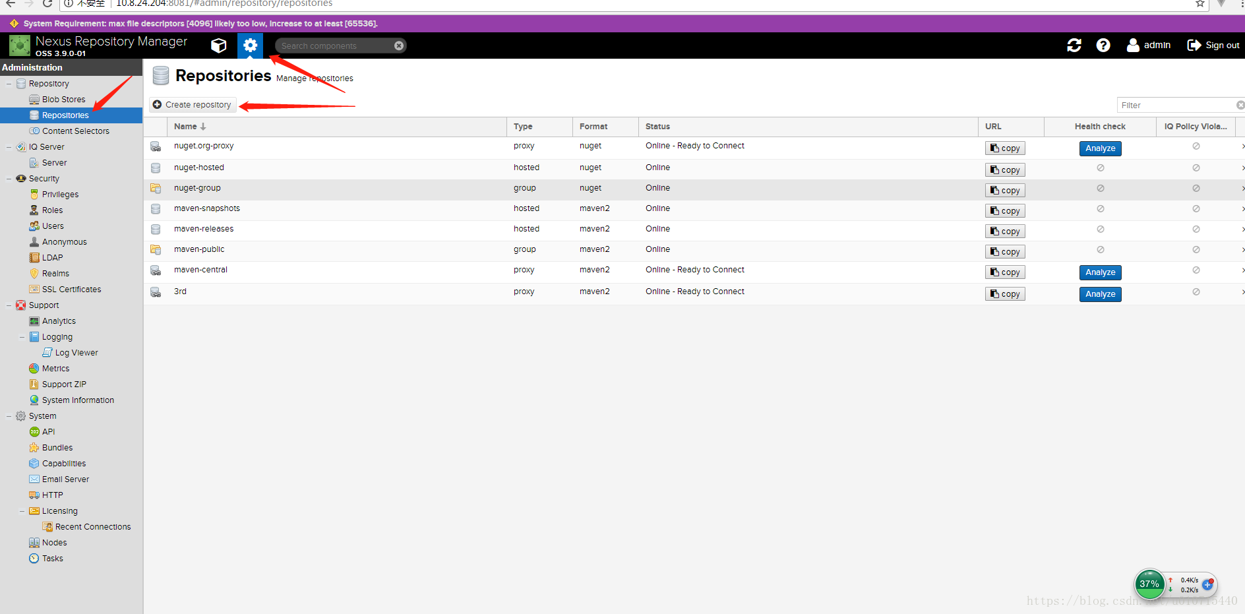The image size is (1245, 614).
Task: Open the Log Viewer
Action: pos(76,353)
